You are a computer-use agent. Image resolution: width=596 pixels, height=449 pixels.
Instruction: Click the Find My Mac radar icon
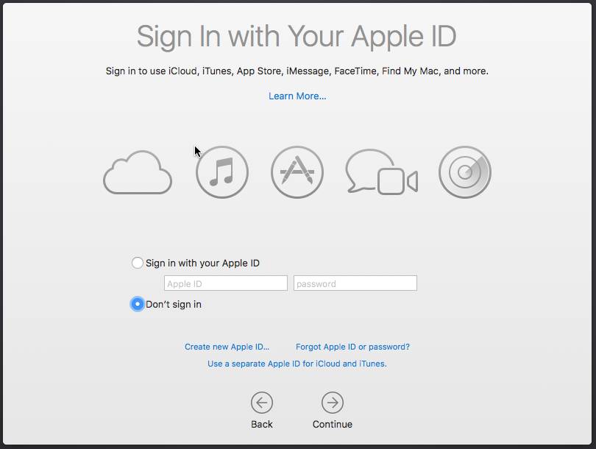coord(465,172)
